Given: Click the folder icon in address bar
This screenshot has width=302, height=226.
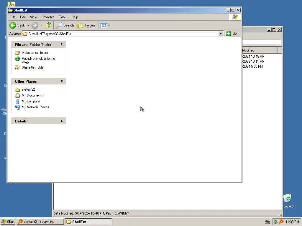Looking at the screenshot, I should [25, 34].
